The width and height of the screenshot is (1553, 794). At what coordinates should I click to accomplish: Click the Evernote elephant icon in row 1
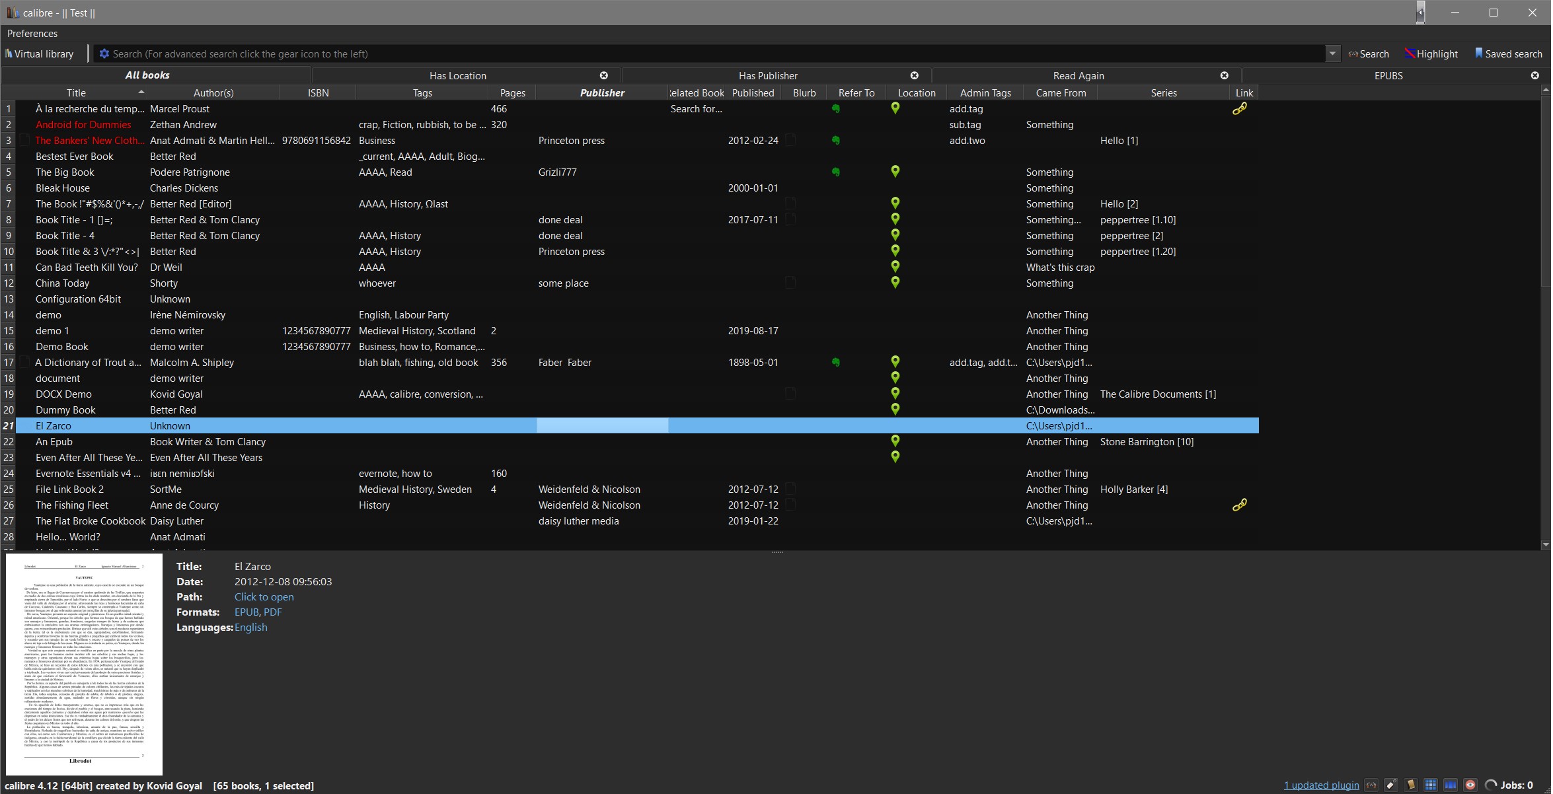point(836,109)
